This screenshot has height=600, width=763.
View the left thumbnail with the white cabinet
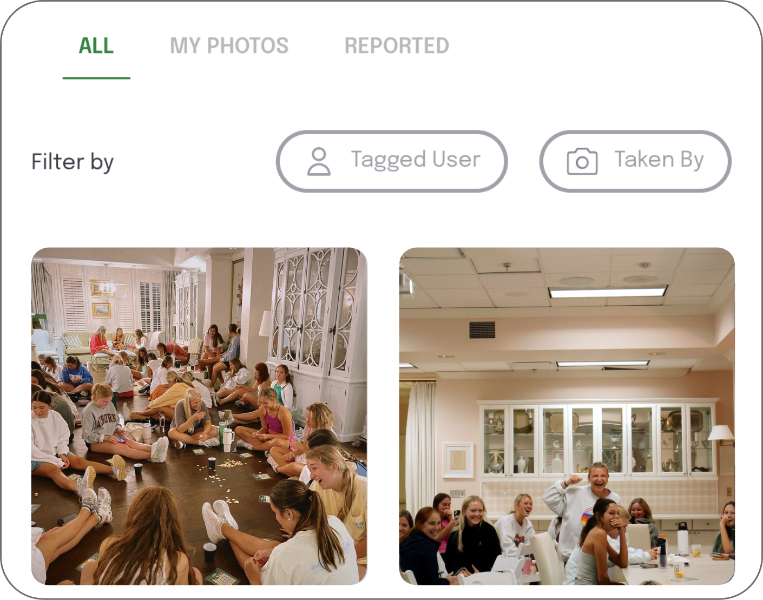(x=199, y=416)
